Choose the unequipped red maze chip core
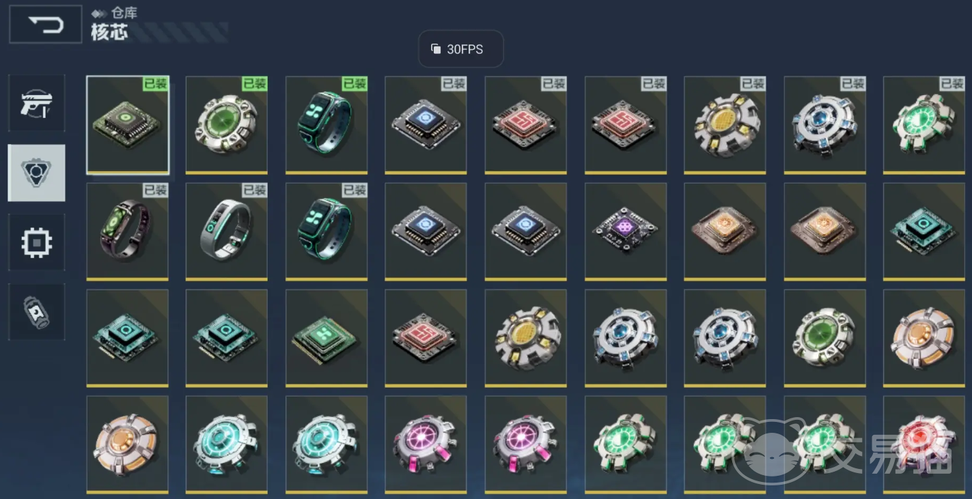 click(426, 338)
